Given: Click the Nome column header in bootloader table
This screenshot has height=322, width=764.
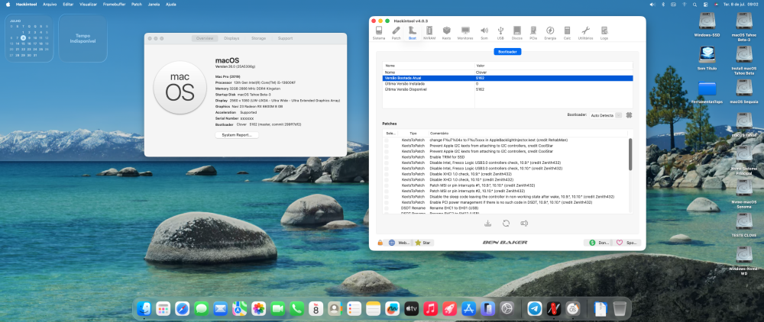Looking at the screenshot, I should click(429, 65).
